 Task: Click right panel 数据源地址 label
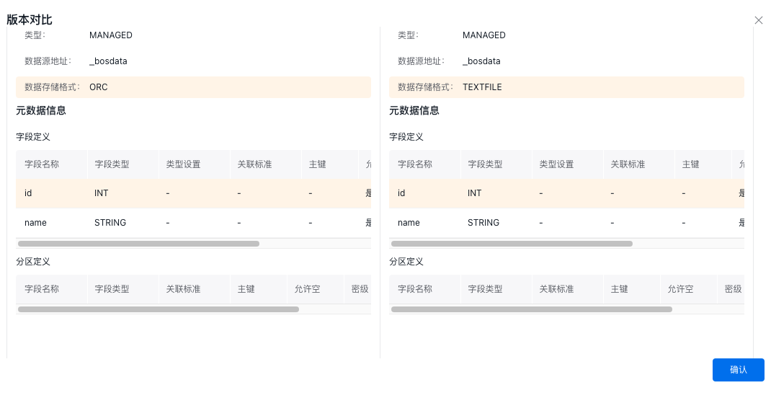[x=421, y=61]
